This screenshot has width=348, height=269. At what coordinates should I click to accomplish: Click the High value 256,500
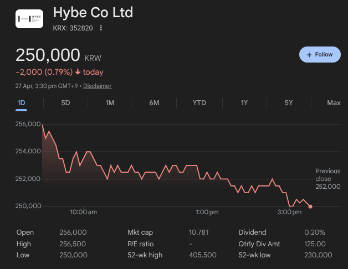pyautogui.click(x=73, y=244)
